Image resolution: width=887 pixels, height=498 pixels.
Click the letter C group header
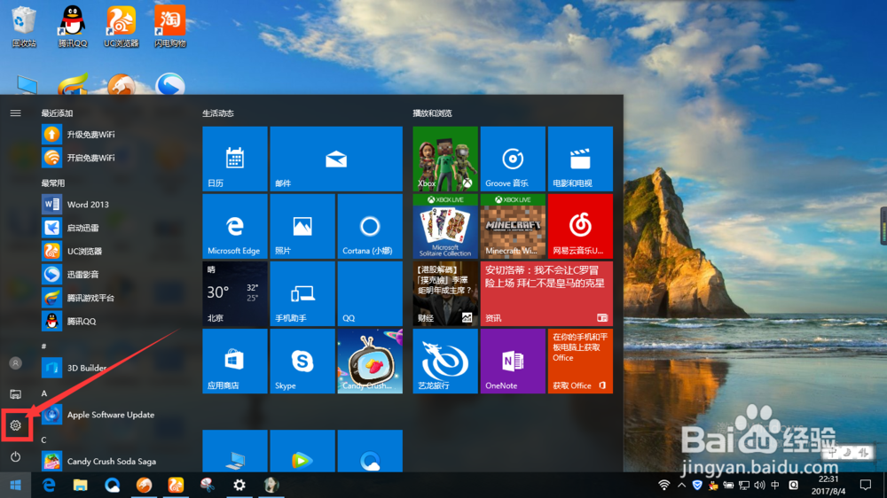[44, 440]
